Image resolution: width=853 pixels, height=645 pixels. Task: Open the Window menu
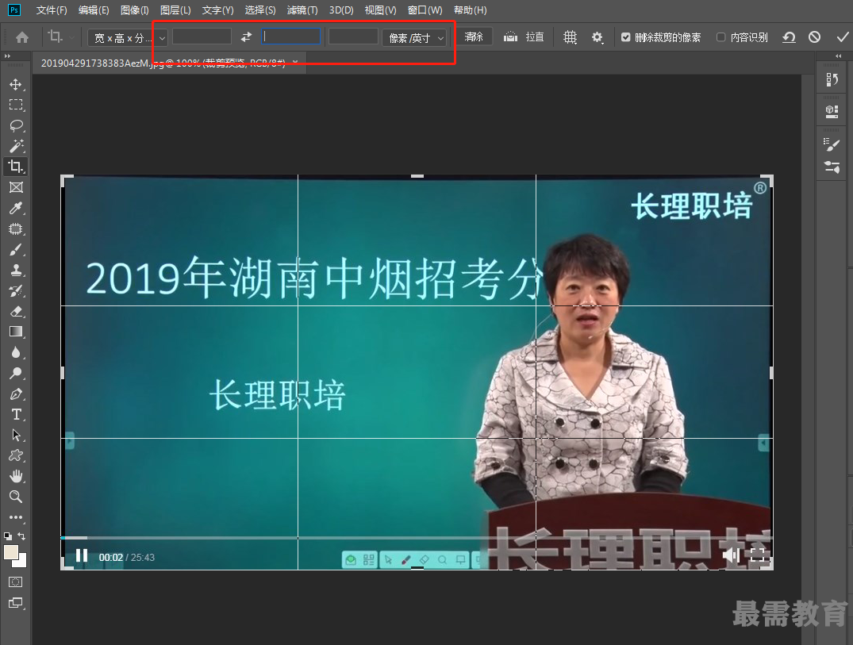point(425,10)
